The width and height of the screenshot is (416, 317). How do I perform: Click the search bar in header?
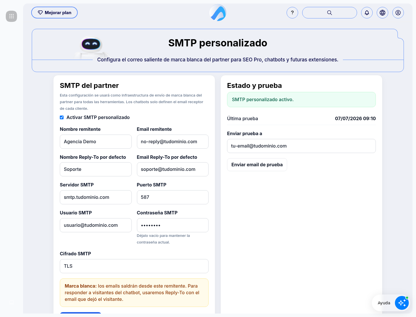pyautogui.click(x=330, y=13)
